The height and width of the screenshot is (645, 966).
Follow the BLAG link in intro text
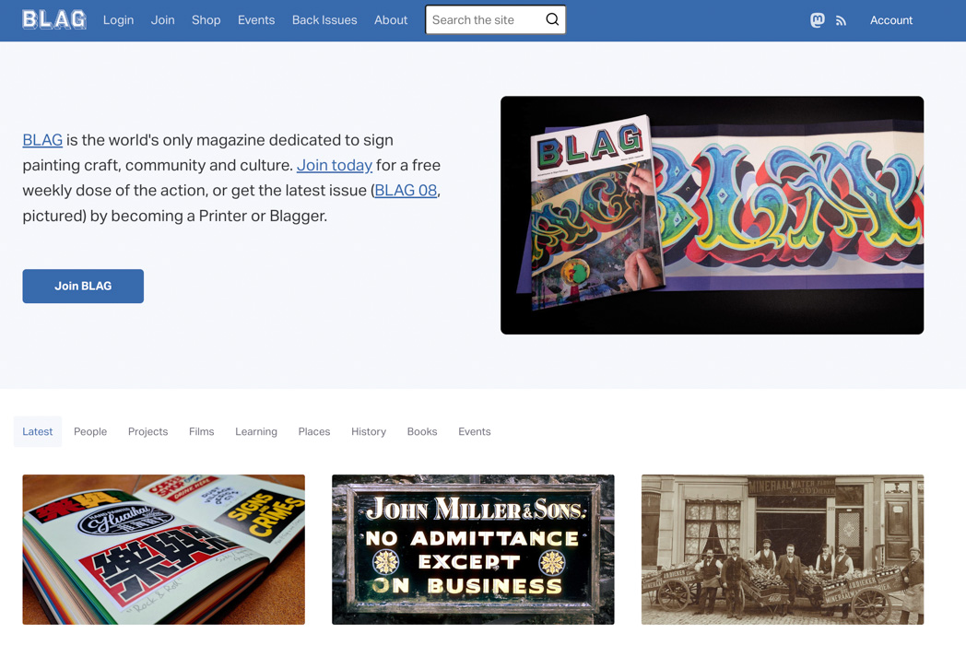(x=42, y=140)
